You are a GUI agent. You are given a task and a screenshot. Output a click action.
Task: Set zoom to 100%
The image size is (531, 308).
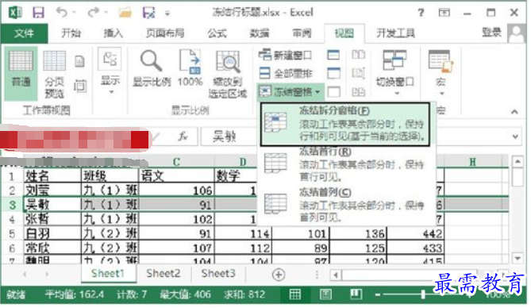coord(190,67)
